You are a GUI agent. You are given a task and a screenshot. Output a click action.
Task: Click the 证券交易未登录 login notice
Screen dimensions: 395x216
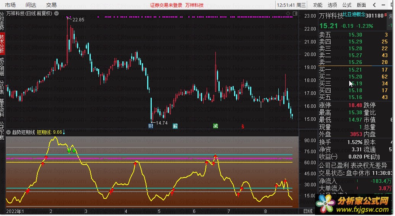(166, 5)
